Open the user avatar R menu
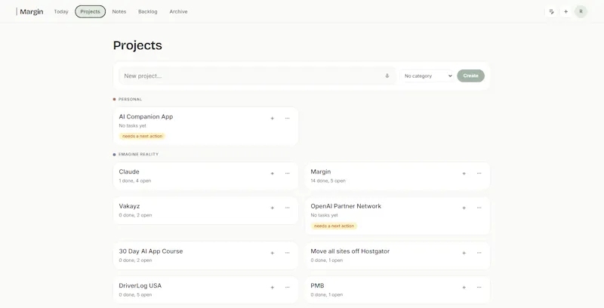Viewport: 604px width, 308px height. pos(581,11)
